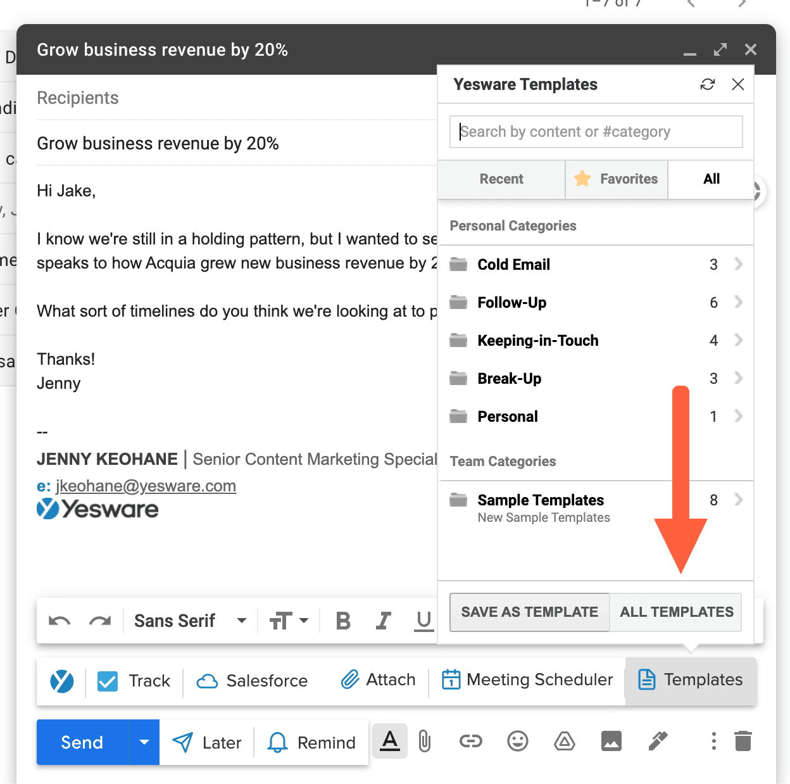Insert a file from Google Drive
Image resolution: width=790 pixels, height=784 pixels.
point(563,742)
